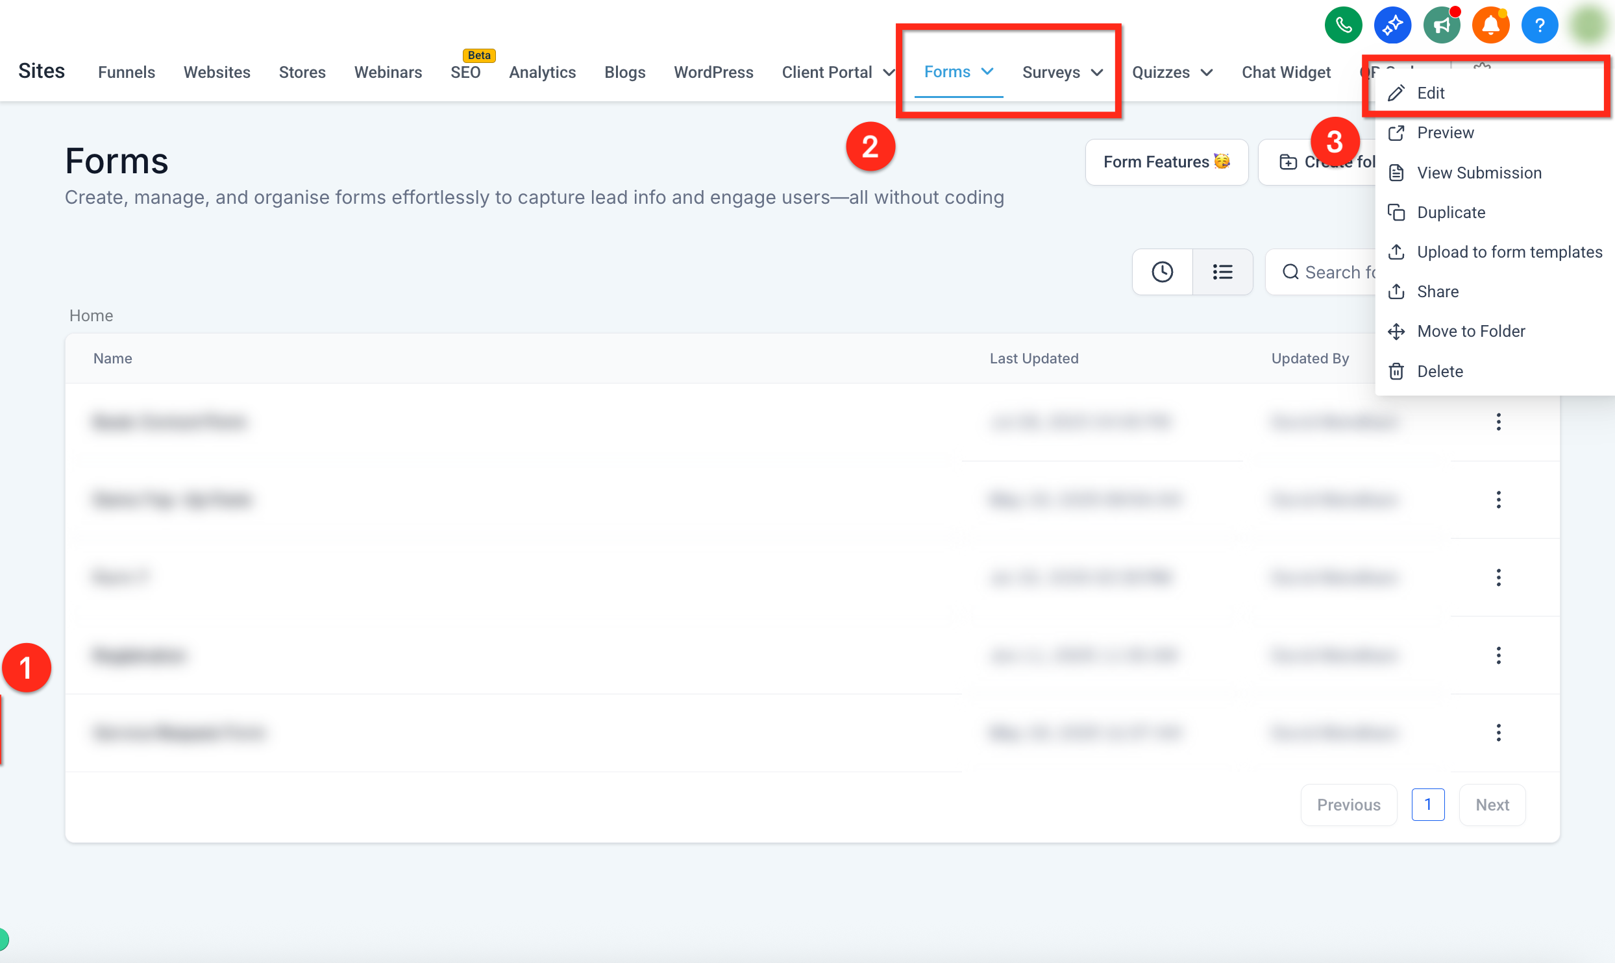Switch to recent clock view icon
Image resolution: width=1615 pixels, height=963 pixels.
(1162, 272)
